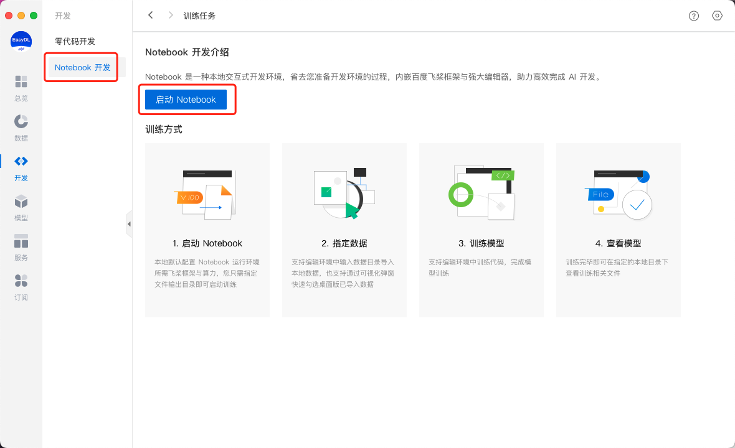Click the EasyDL logo avatar
This screenshot has width=735, height=448.
coord(21,41)
